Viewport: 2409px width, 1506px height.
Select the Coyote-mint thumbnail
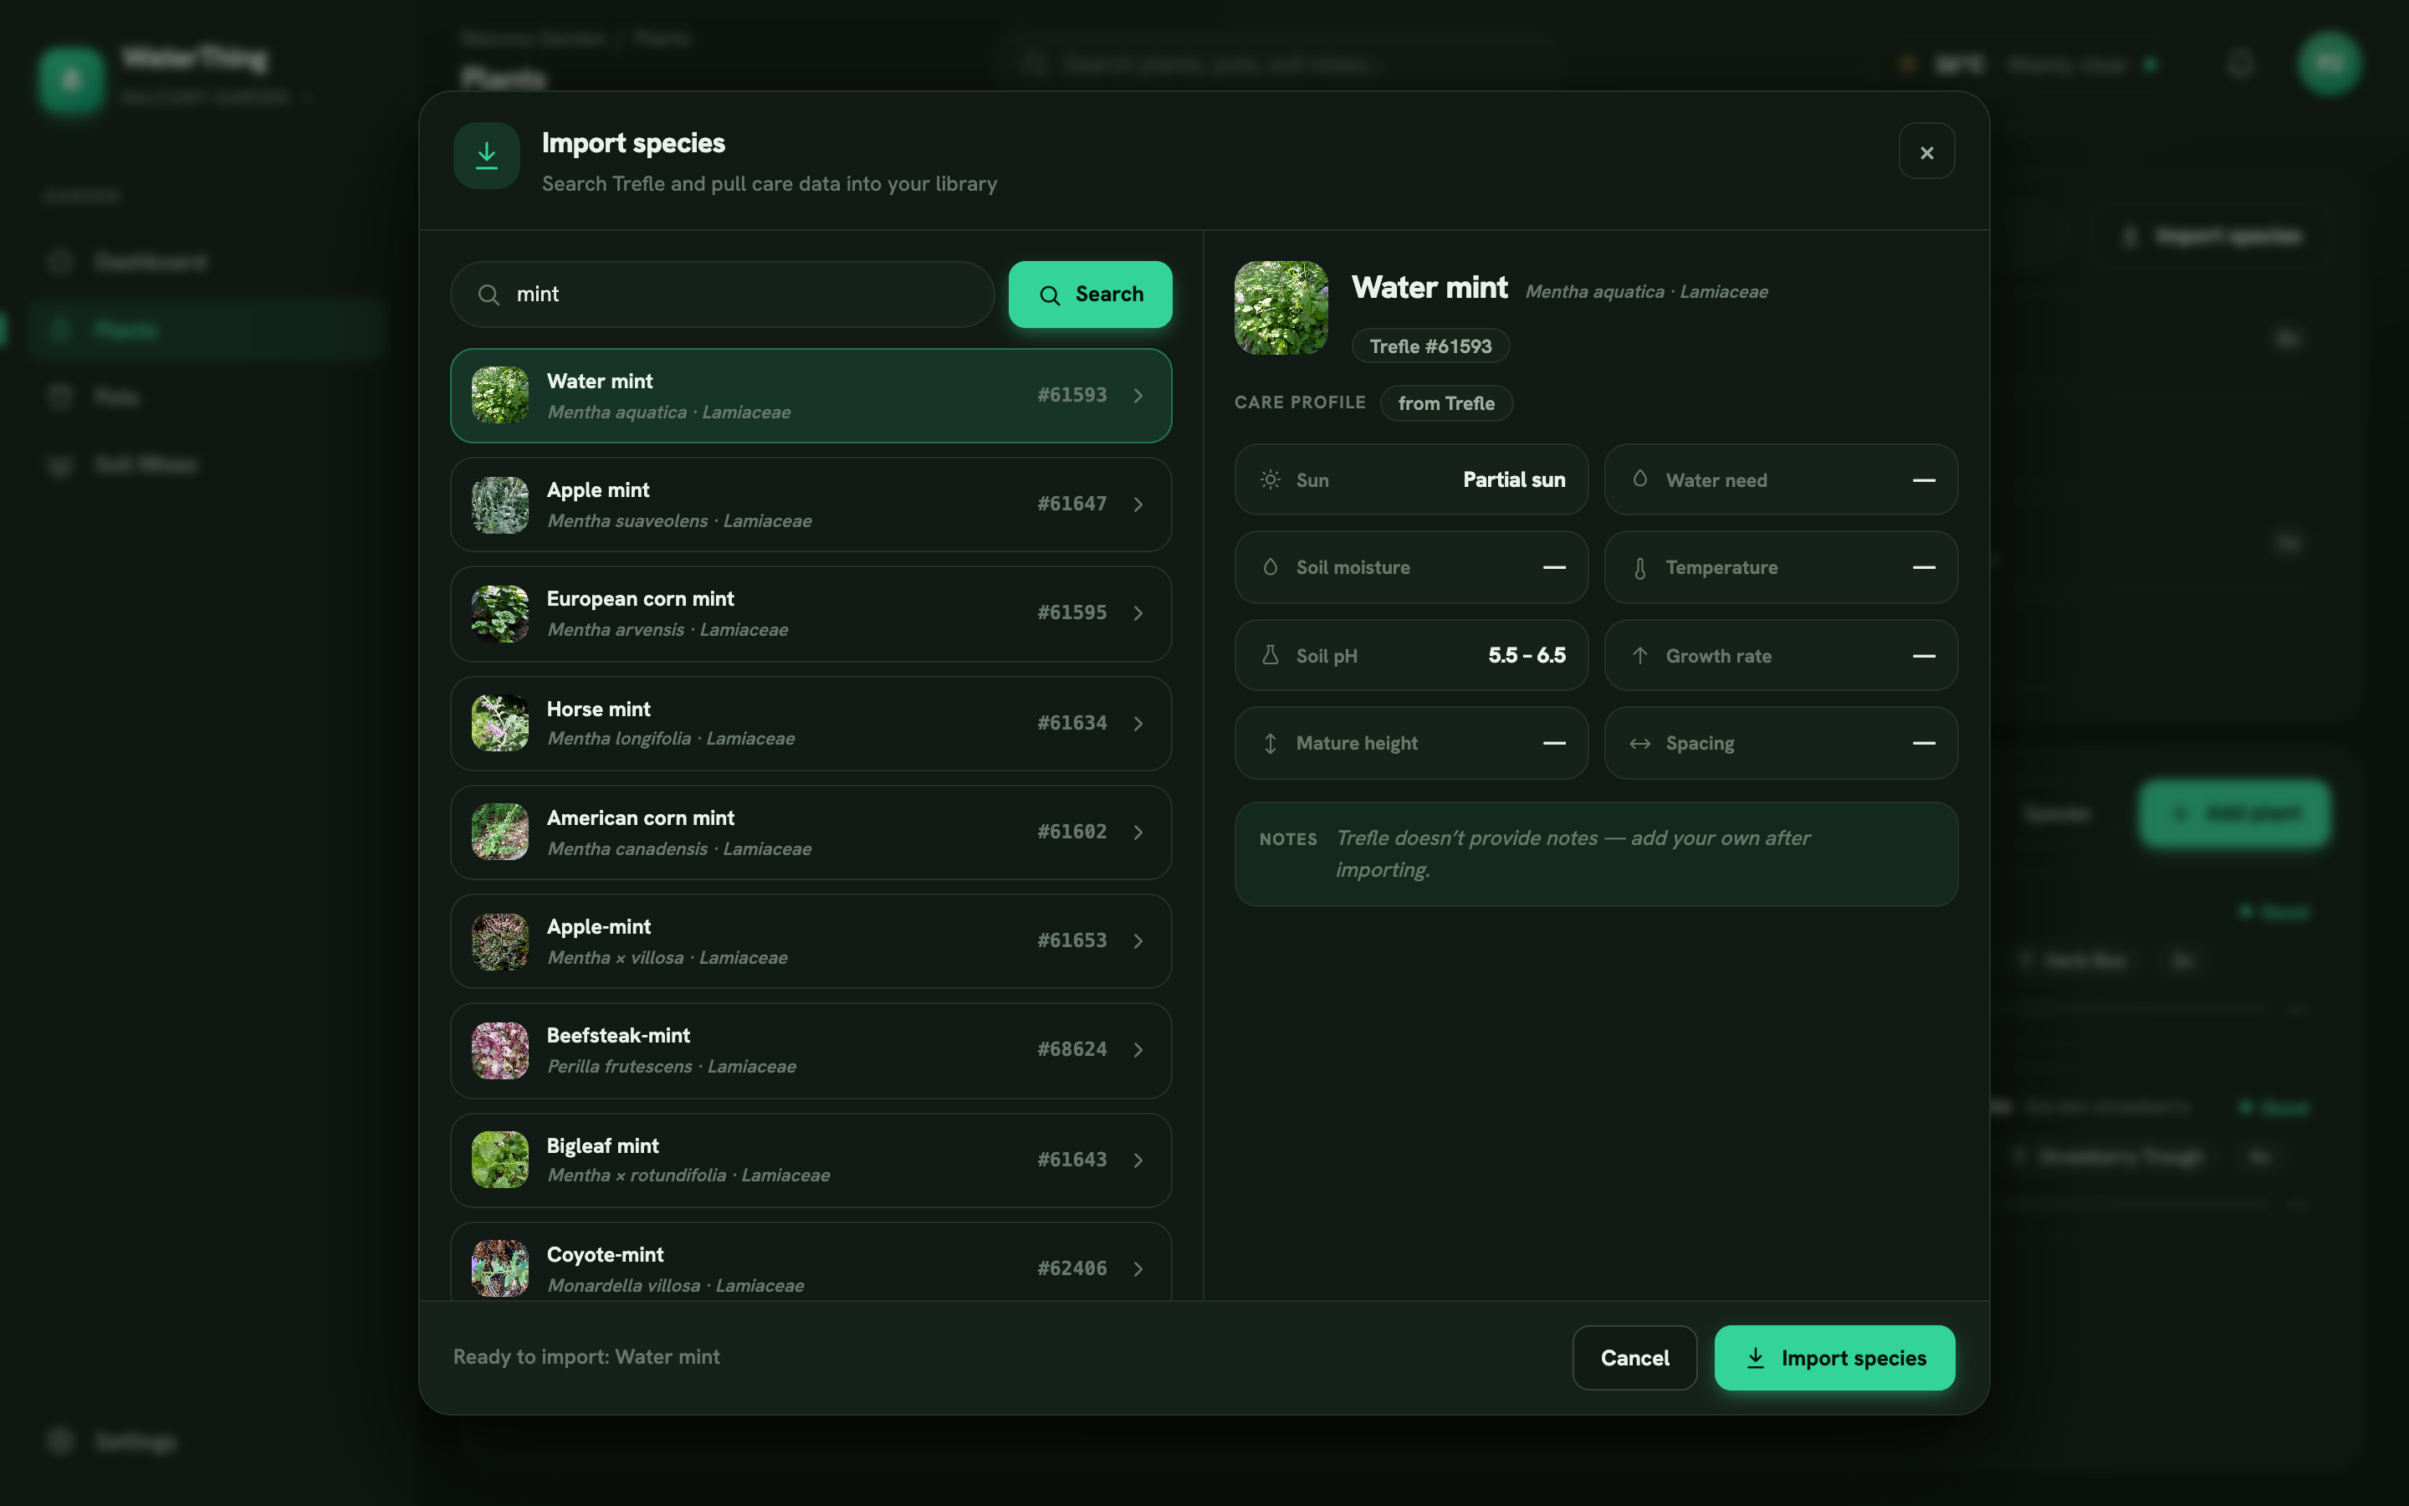pos(499,1268)
